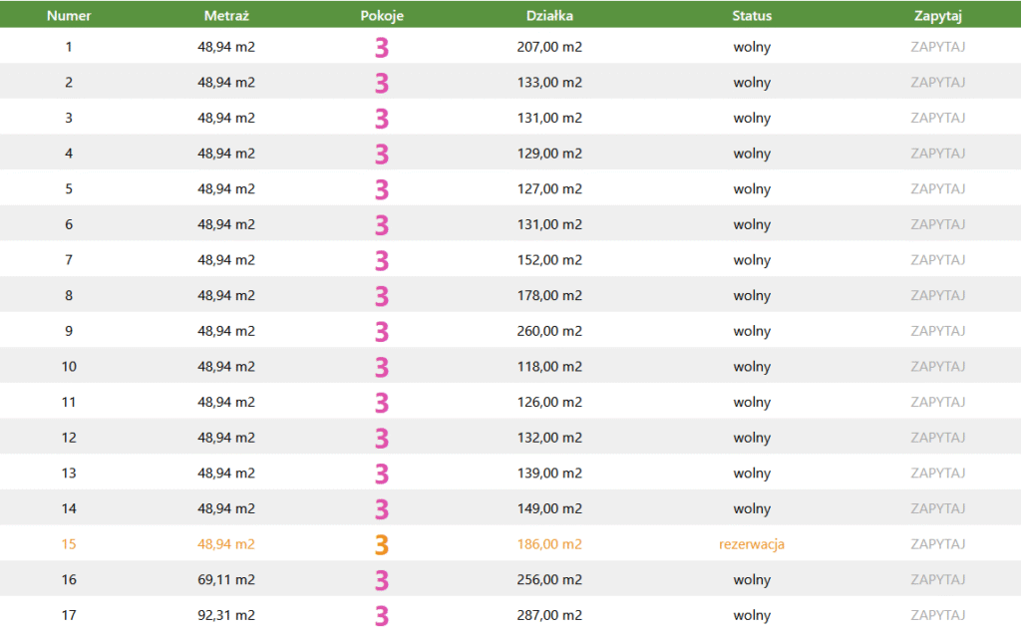
Task: Click the 69,11 m2 area for unit 16
Action: [x=226, y=580]
